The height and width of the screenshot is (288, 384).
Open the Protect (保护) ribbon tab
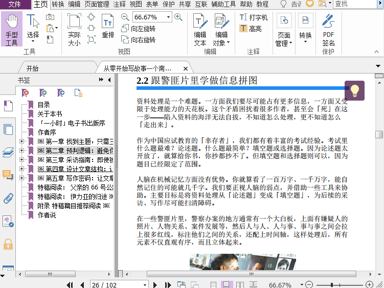click(169, 4)
